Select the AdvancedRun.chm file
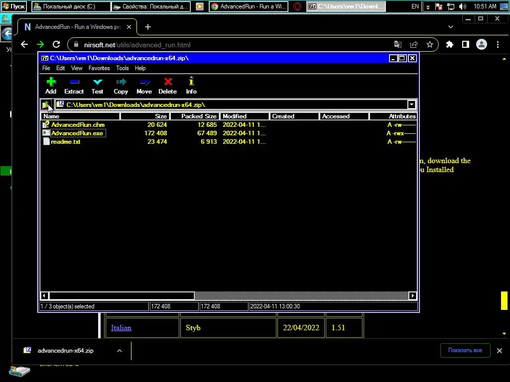This screenshot has height=382, width=510. (x=78, y=125)
